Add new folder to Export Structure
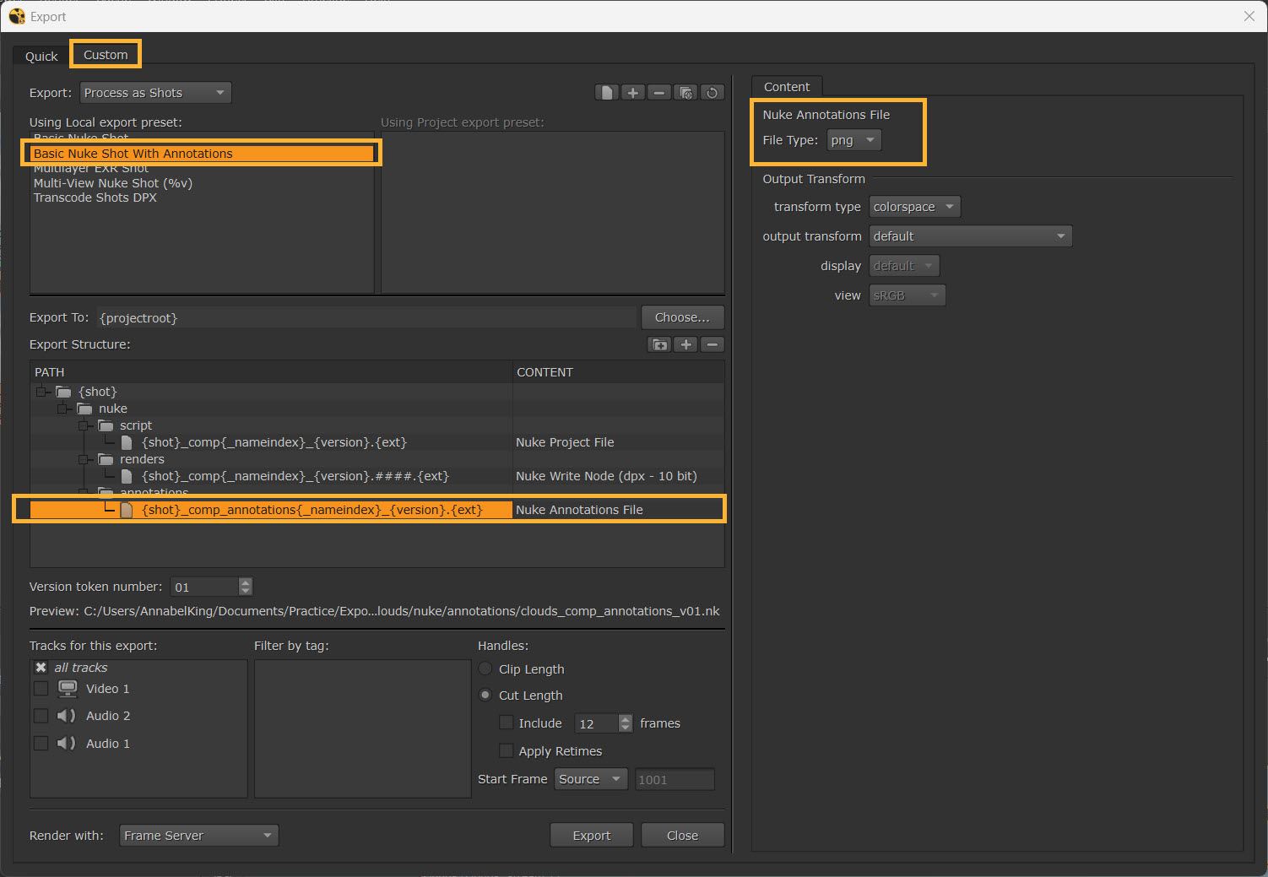 659,344
